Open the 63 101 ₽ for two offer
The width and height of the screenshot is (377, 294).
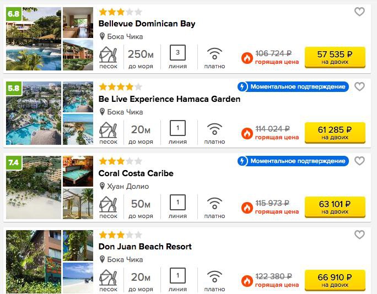(x=335, y=207)
